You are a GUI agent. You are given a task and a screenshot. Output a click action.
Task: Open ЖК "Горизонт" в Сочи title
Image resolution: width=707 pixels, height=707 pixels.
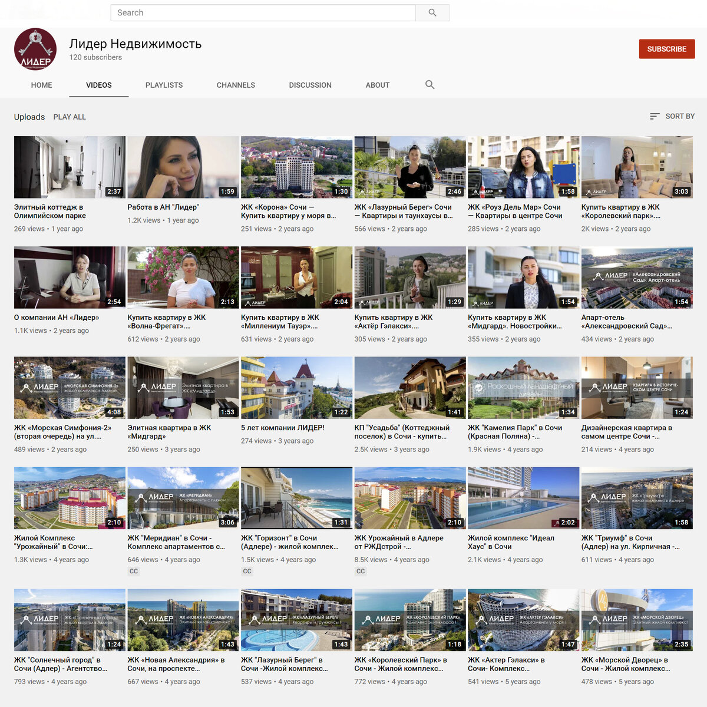pos(290,542)
